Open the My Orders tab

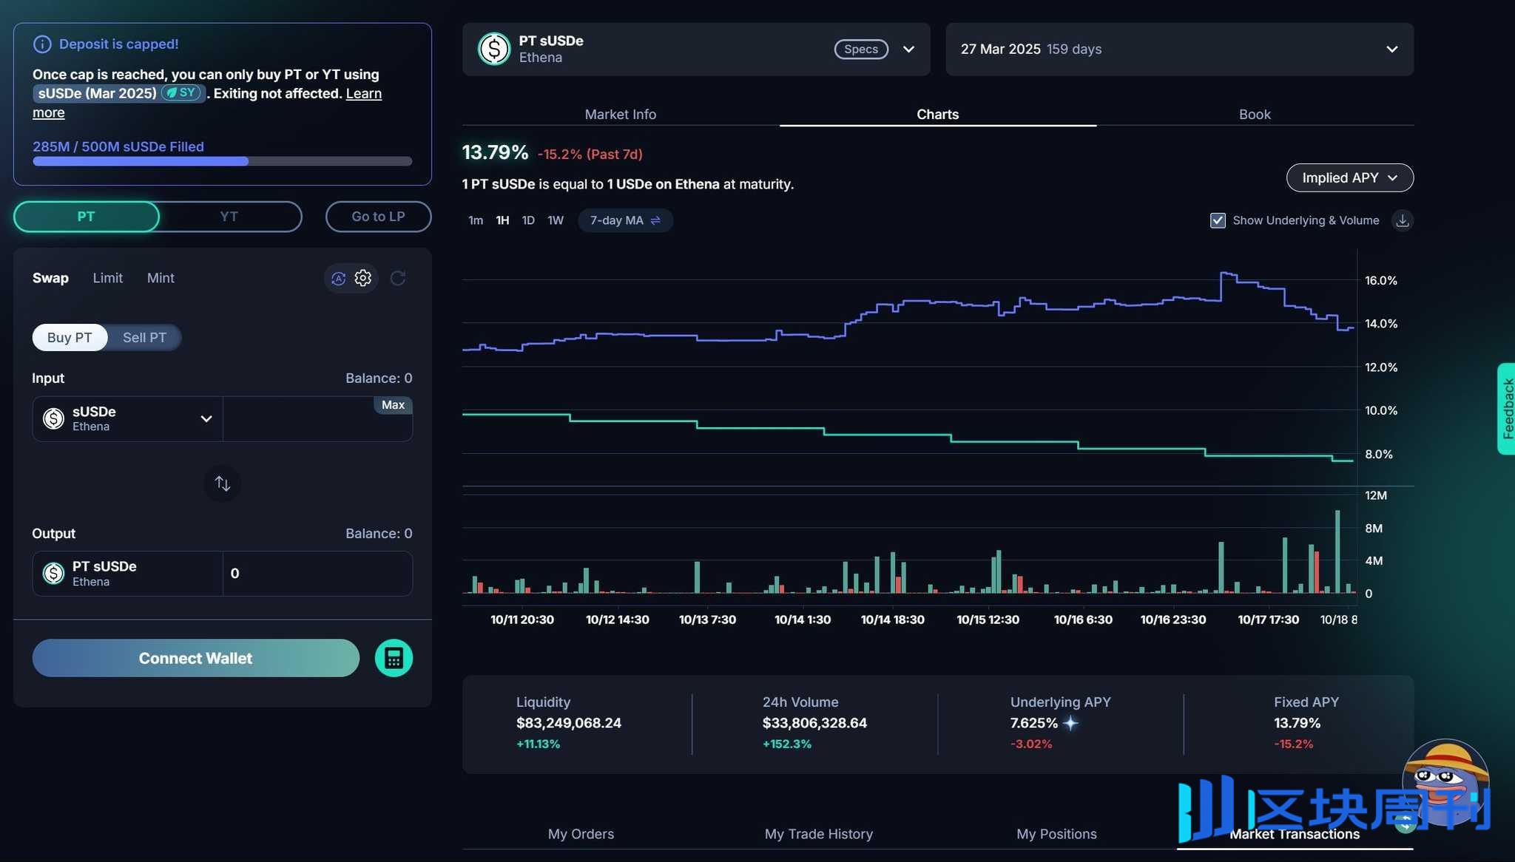(x=581, y=834)
